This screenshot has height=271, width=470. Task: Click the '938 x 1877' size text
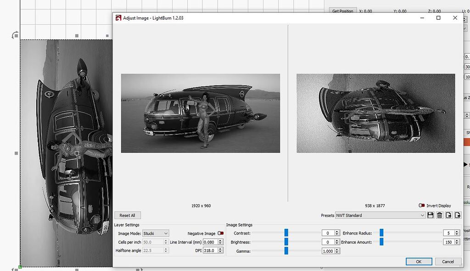[x=375, y=206]
